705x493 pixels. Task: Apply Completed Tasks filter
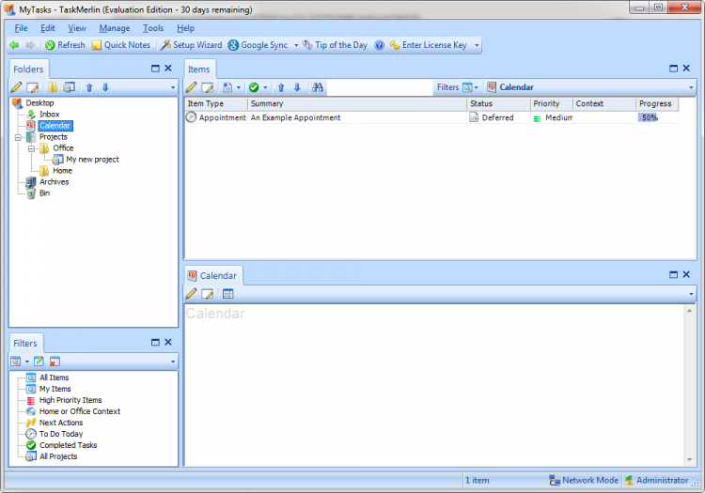68,445
